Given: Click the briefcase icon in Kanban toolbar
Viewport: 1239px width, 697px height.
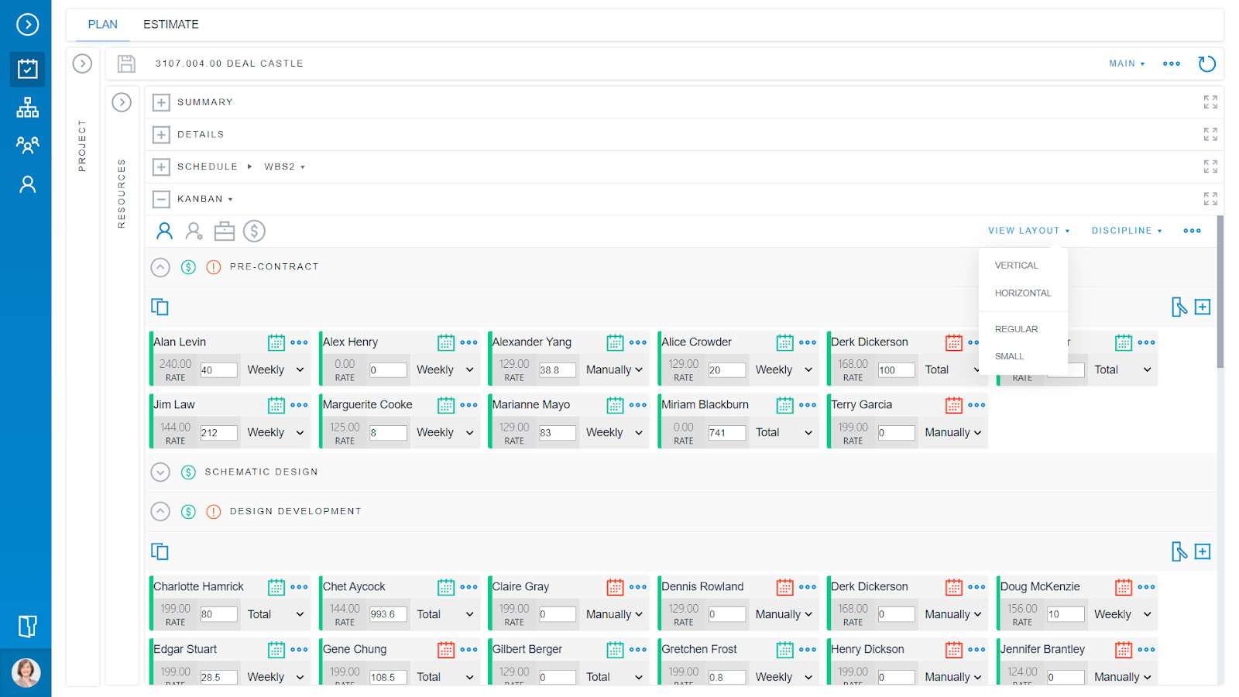Looking at the screenshot, I should [224, 230].
